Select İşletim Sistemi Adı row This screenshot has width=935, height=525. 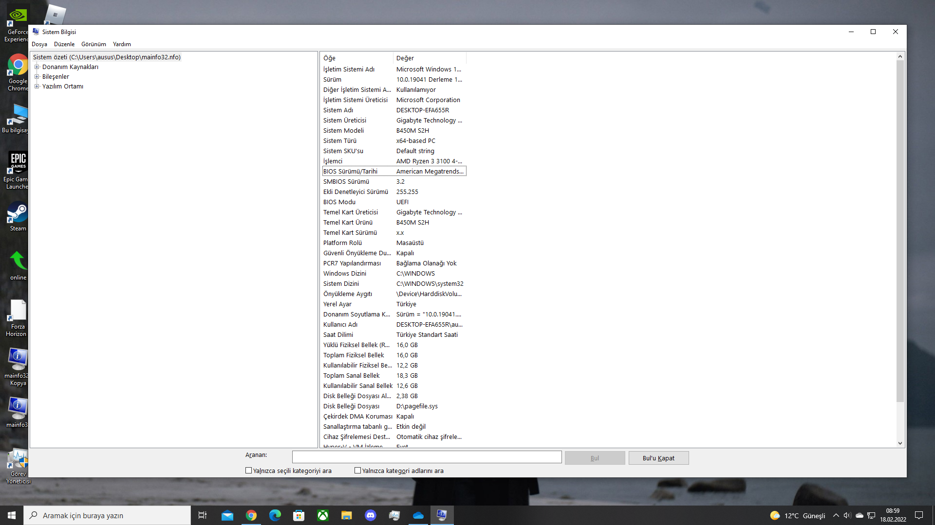tap(394, 69)
